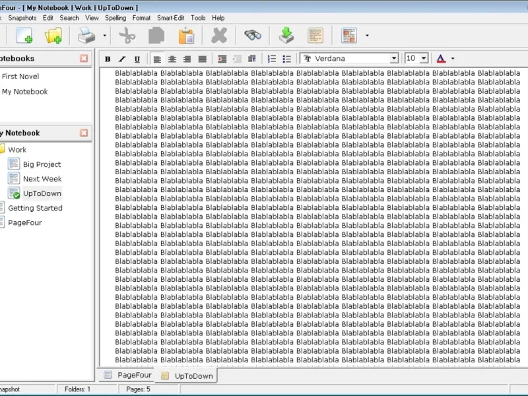
Task: Align text right
Action: [187, 59]
